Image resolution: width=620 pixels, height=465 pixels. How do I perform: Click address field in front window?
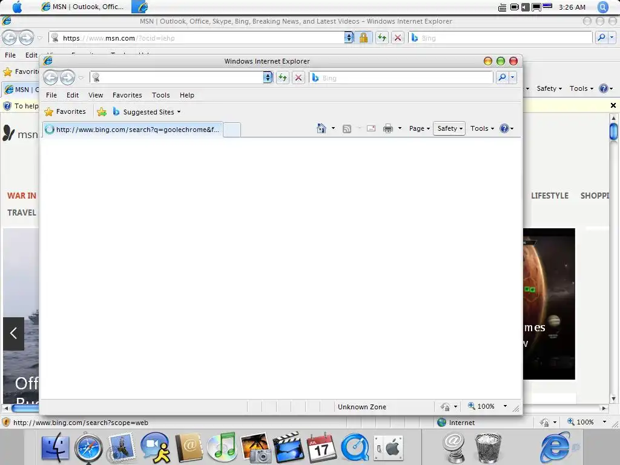[x=176, y=77]
